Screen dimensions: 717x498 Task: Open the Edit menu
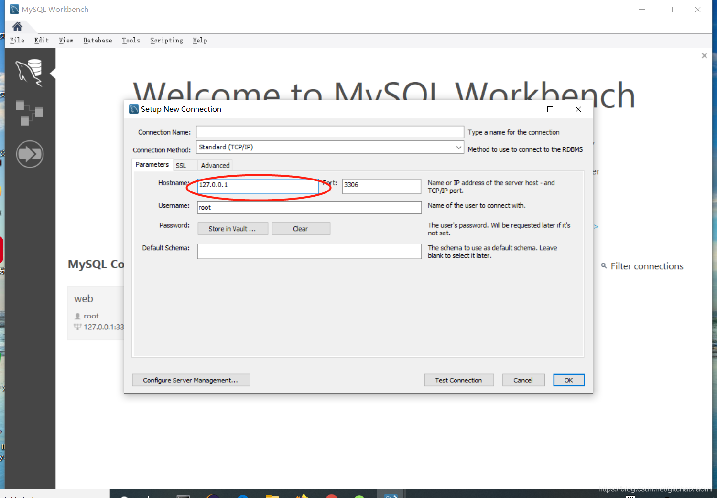pos(42,41)
